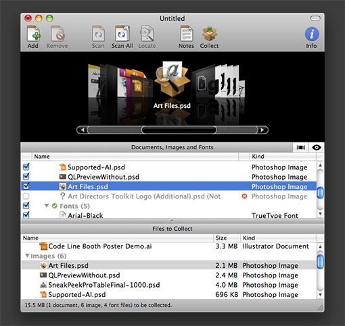Uncheck the Art Files.psd checkbox

point(26,186)
